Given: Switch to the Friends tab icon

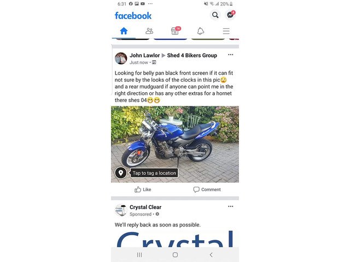Looking at the screenshot, I should pos(149,31).
